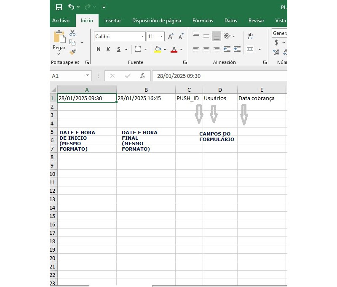Open the currency format dropdown arrow

(x=284, y=43)
